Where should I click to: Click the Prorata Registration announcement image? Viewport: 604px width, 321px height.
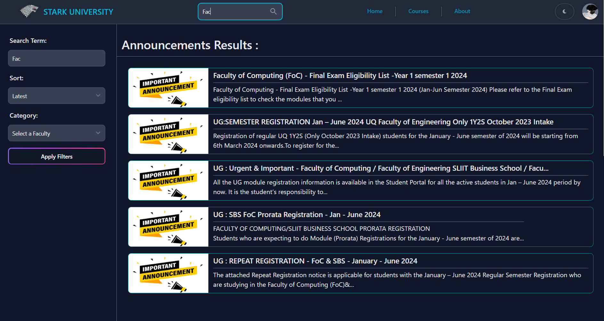coord(168,227)
